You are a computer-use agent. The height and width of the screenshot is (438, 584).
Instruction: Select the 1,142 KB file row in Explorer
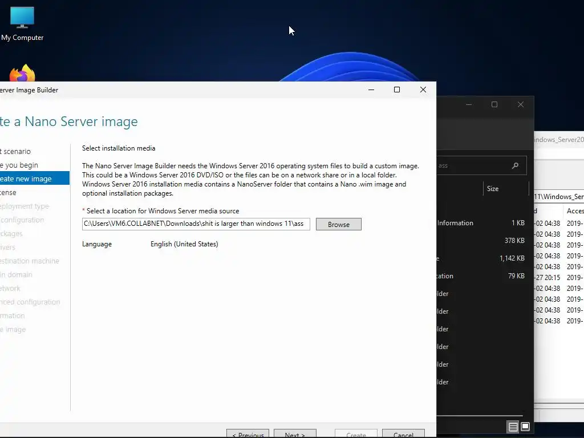[481, 258]
